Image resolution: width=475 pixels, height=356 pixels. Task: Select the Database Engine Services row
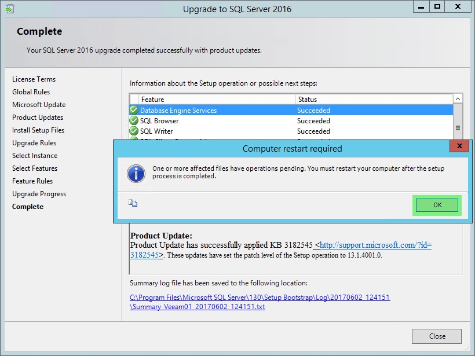click(291, 110)
